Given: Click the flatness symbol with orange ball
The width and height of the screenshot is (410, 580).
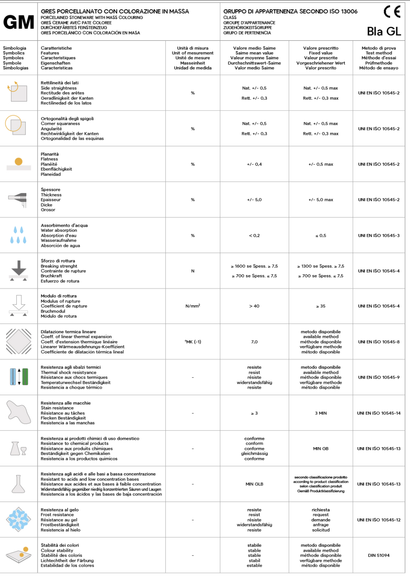Looking at the screenshot, I should 19,164.
